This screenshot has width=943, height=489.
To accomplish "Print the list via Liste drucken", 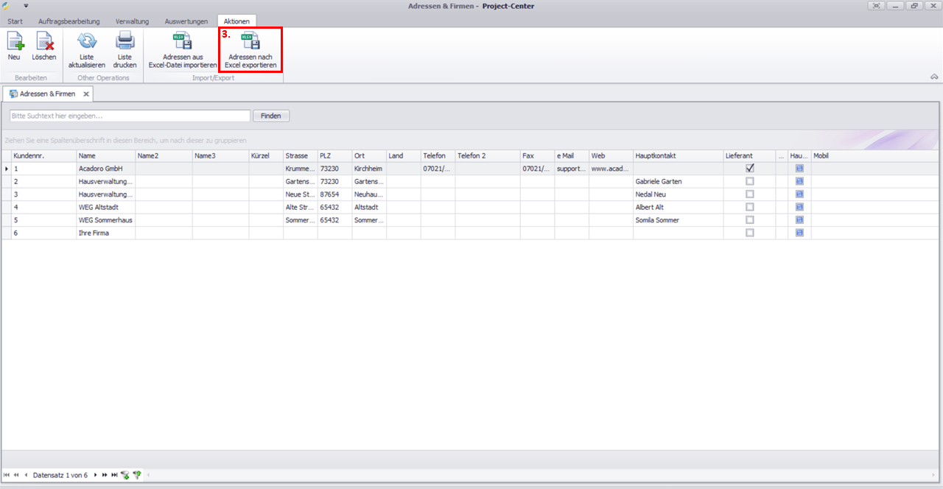I will (125, 49).
